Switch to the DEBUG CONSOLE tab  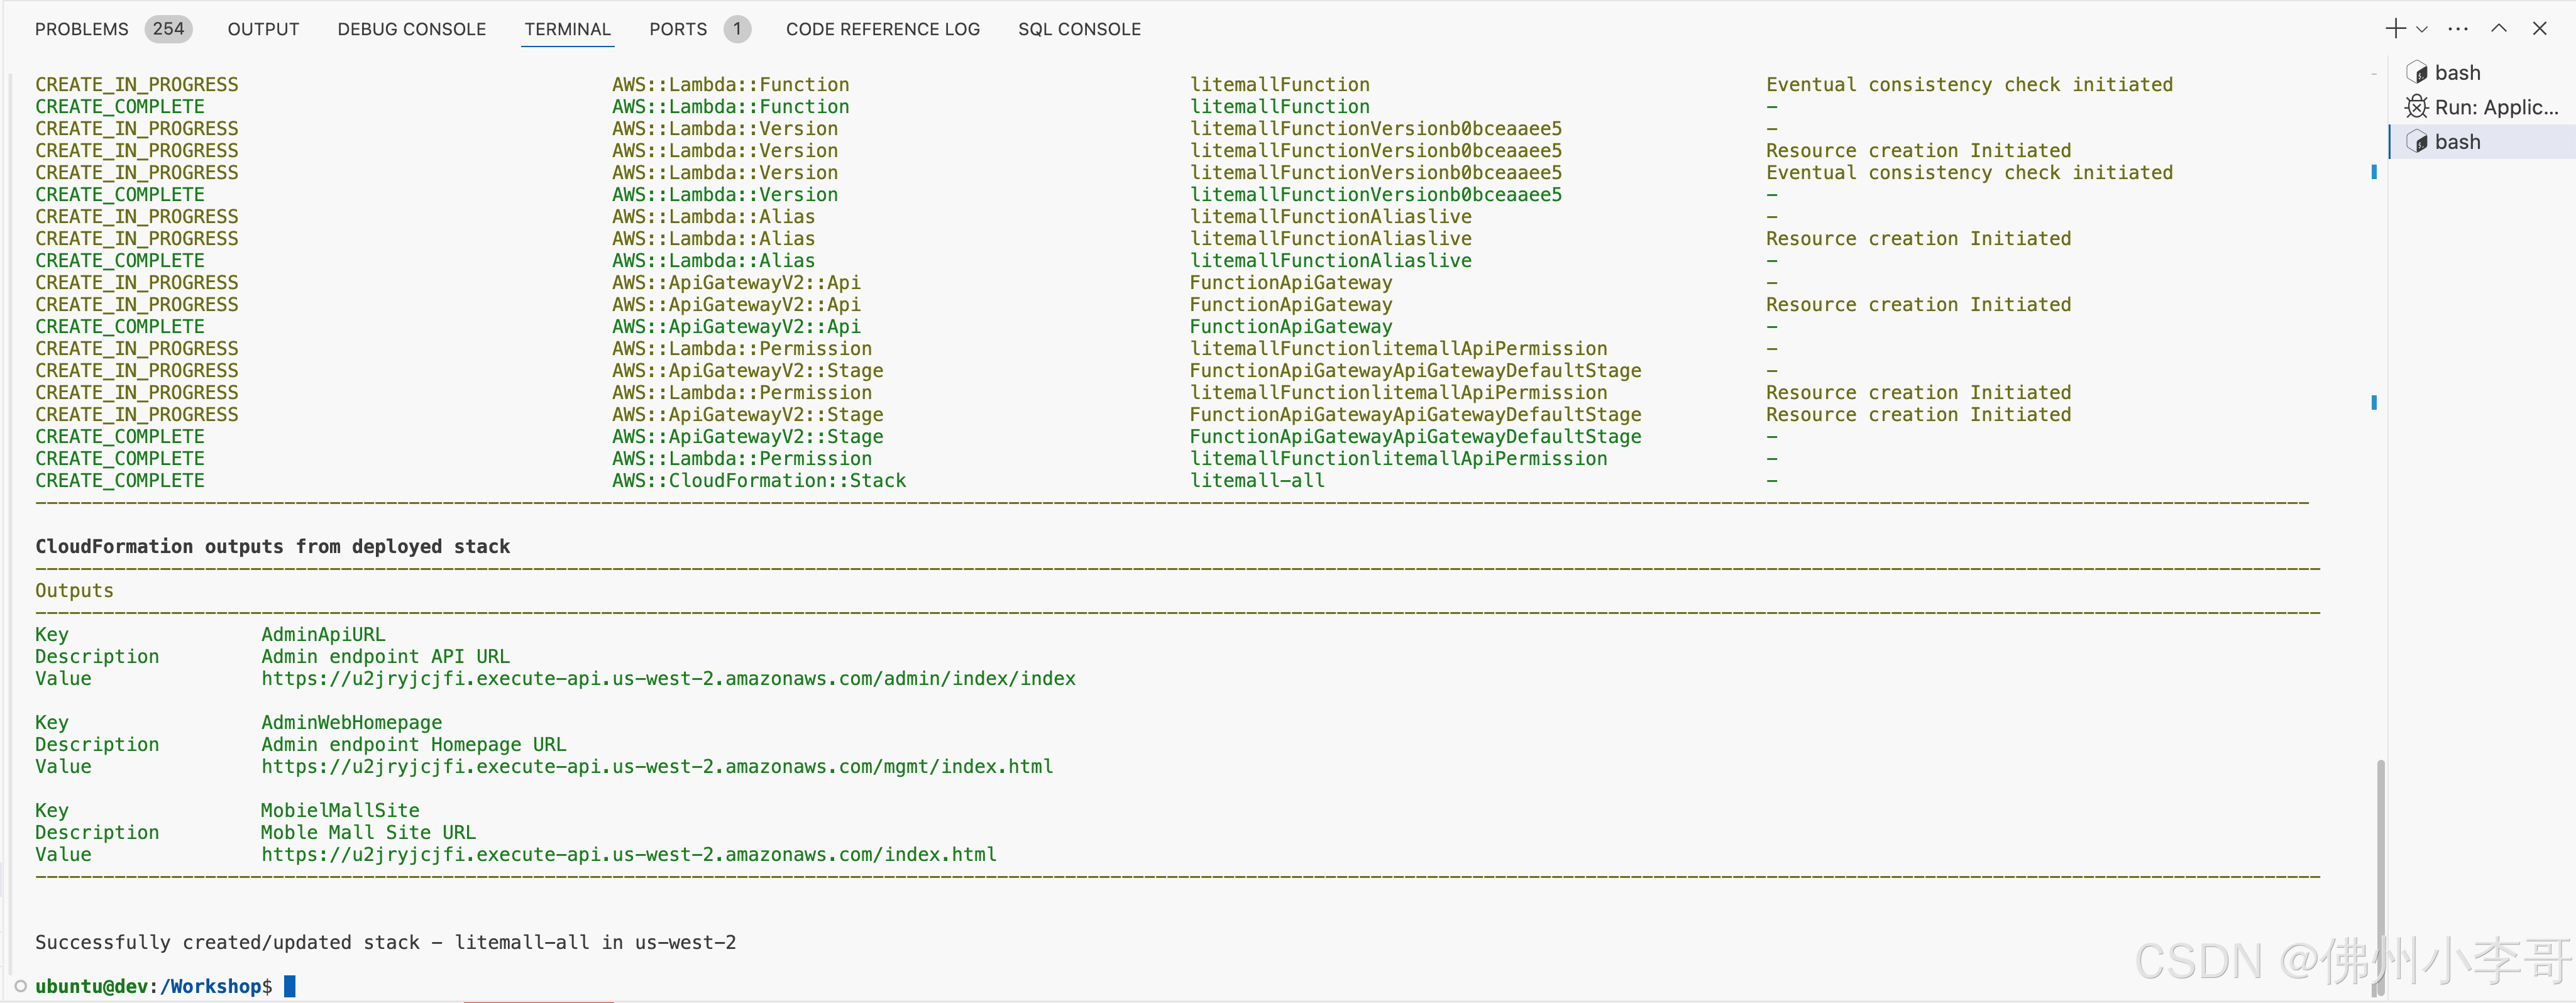[x=411, y=29]
